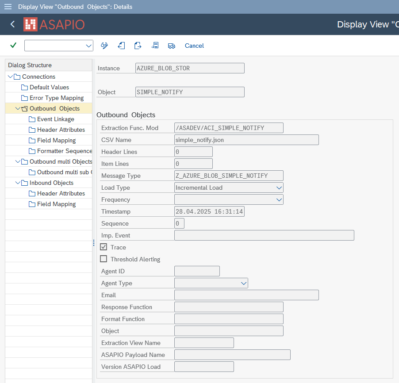Click the Cancel button

point(194,46)
